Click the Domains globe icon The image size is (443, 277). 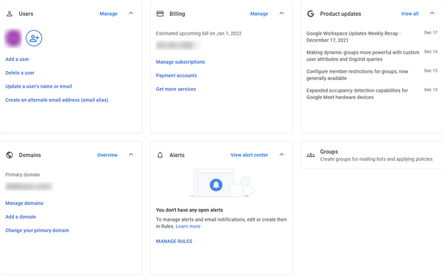point(9,155)
